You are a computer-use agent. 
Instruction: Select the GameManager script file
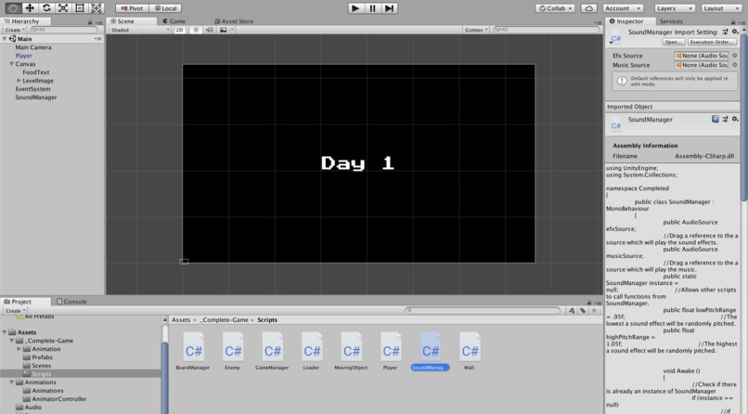point(272,351)
